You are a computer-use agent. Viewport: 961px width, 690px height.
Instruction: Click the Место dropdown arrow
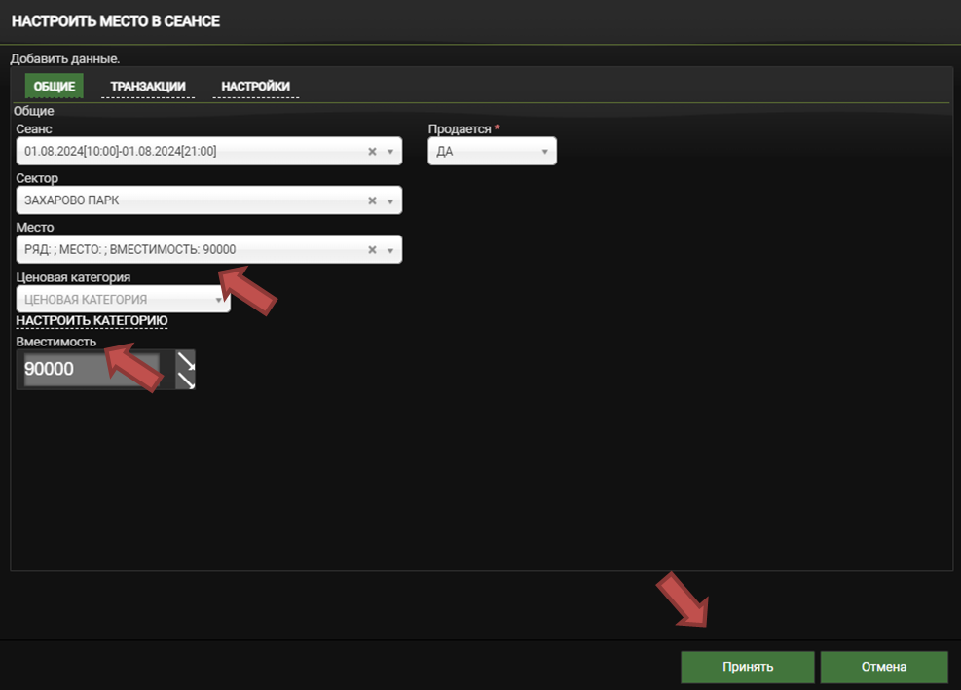coord(390,250)
